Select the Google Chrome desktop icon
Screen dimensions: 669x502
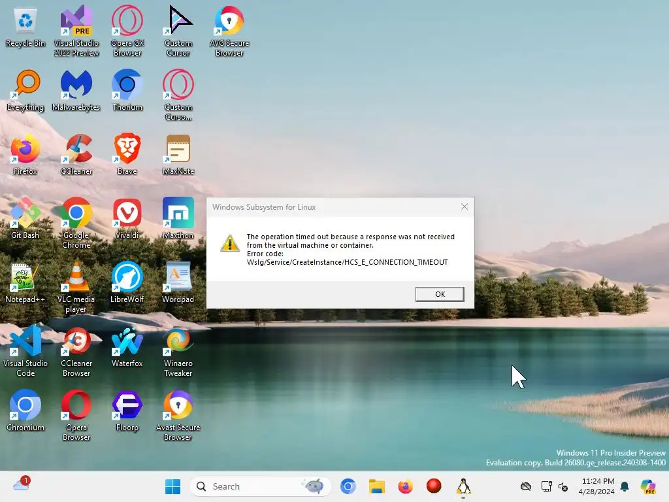click(76, 223)
